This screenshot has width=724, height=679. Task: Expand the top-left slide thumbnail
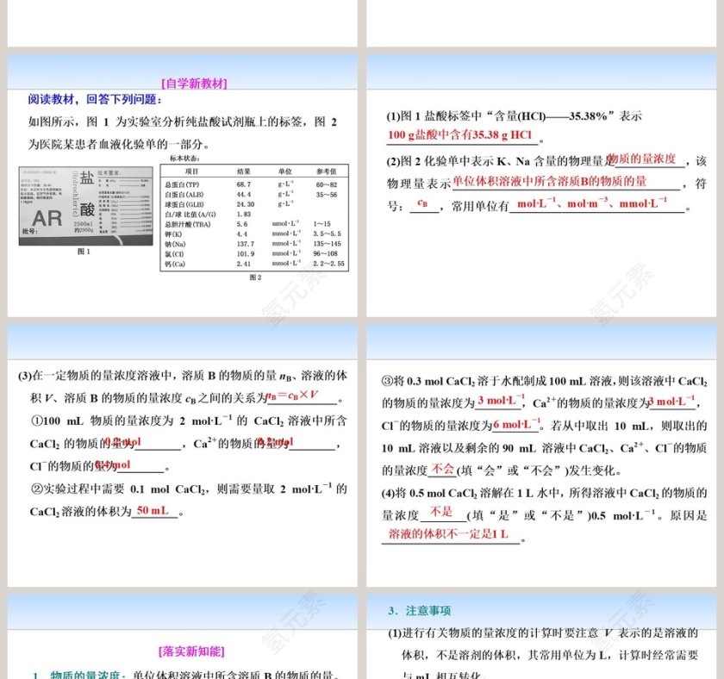[181, 23]
